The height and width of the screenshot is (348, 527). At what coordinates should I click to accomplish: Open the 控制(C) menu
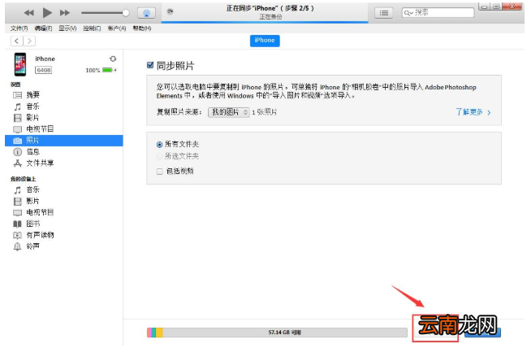tap(92, 28)
